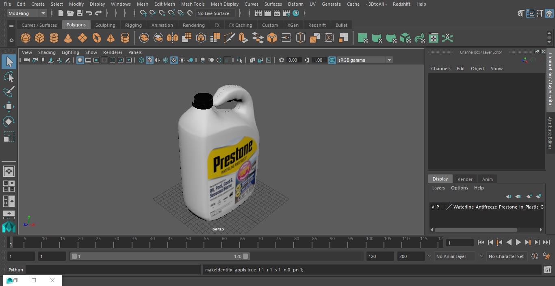Viewport: 555px width, 286px height.
Task: Toggle auto keyframe button
Action: pyautogui.click(x=535, y=256)
